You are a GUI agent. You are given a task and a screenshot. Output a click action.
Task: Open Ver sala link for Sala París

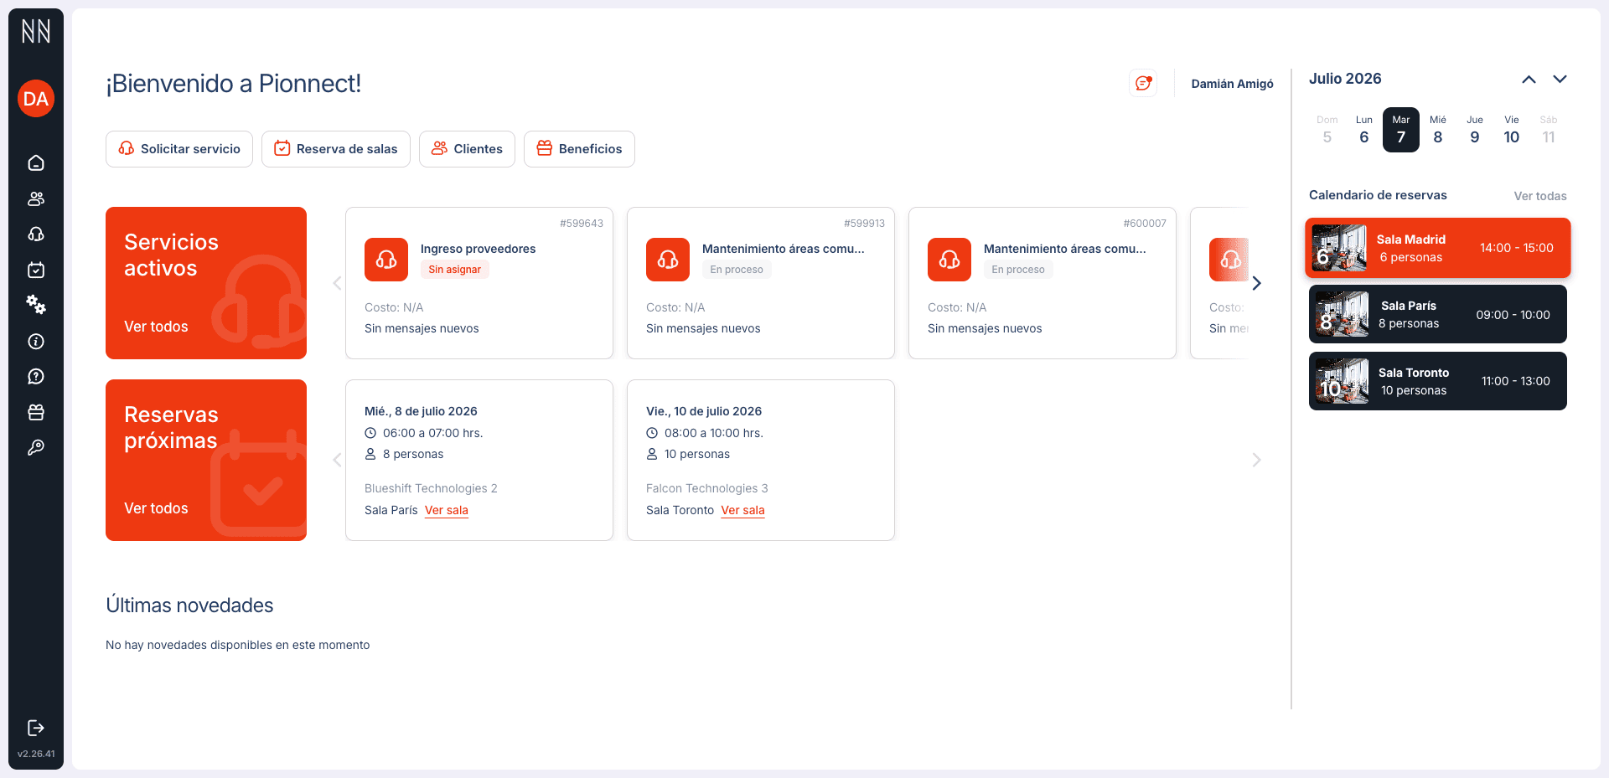[x=447, y=510]
